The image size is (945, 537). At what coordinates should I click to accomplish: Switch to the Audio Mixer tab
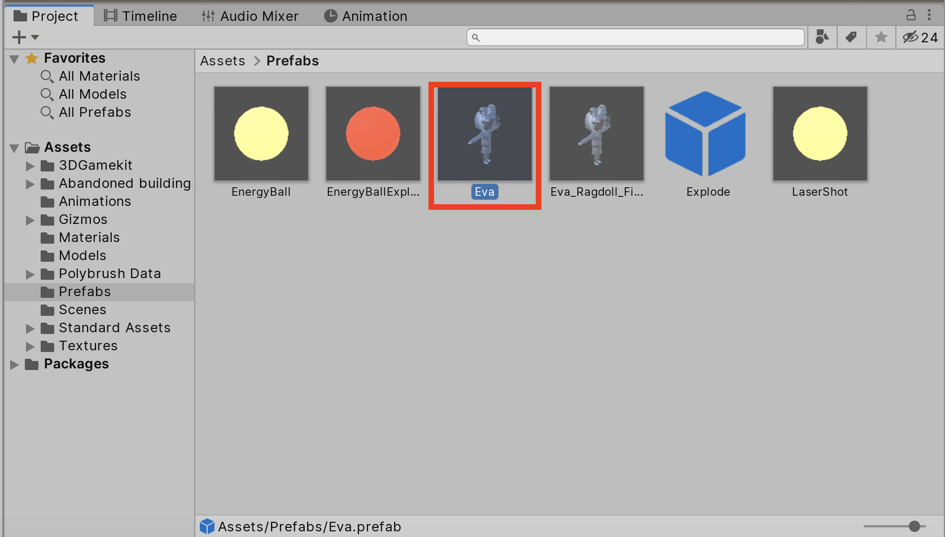(x=250, y=16)
